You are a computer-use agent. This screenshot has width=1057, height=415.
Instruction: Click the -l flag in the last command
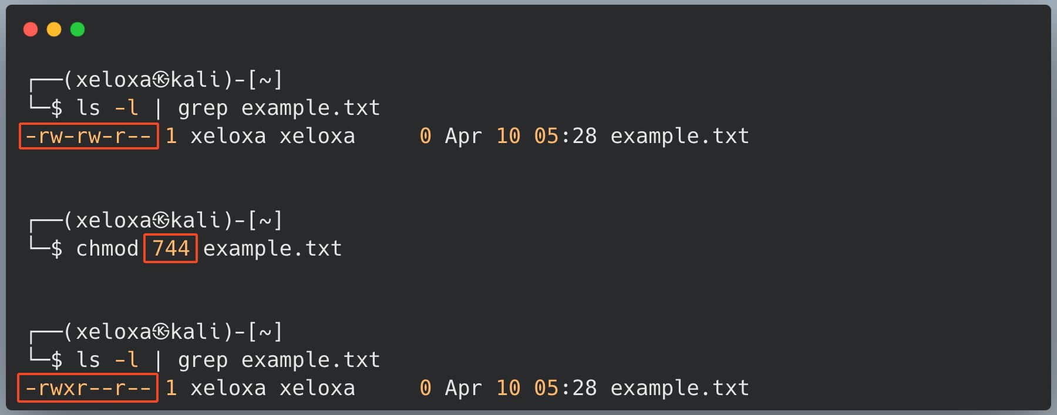(126, 360)
